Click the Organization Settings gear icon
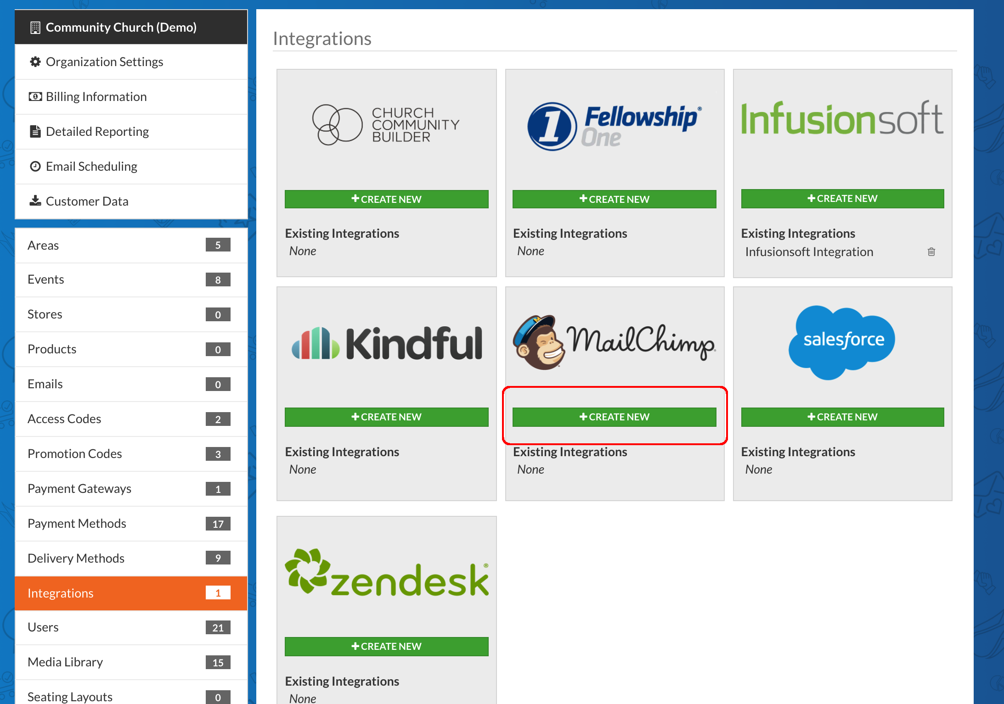The image size is (1004, 704). [35, 61]
